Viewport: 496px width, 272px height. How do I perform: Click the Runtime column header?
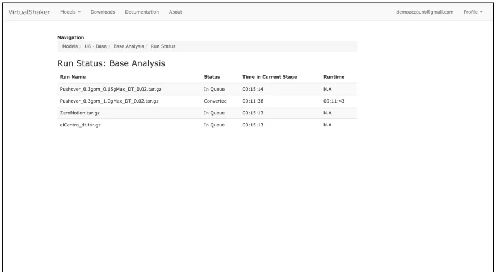click(334, 76)
